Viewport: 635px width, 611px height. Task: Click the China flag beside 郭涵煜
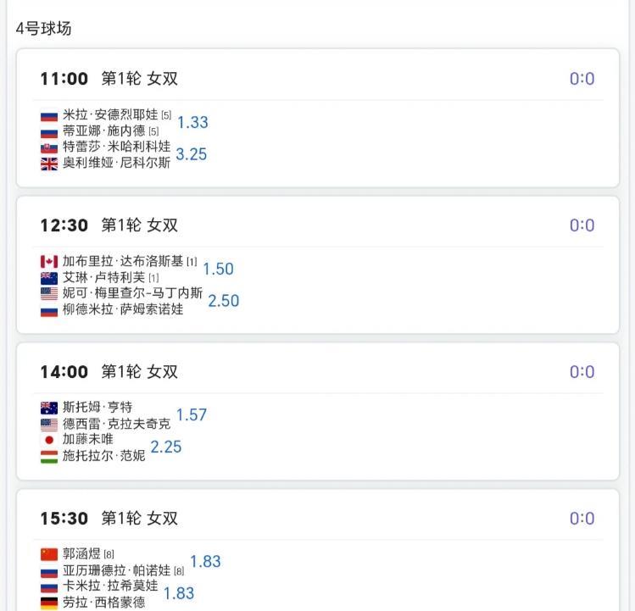click(48, 555)
